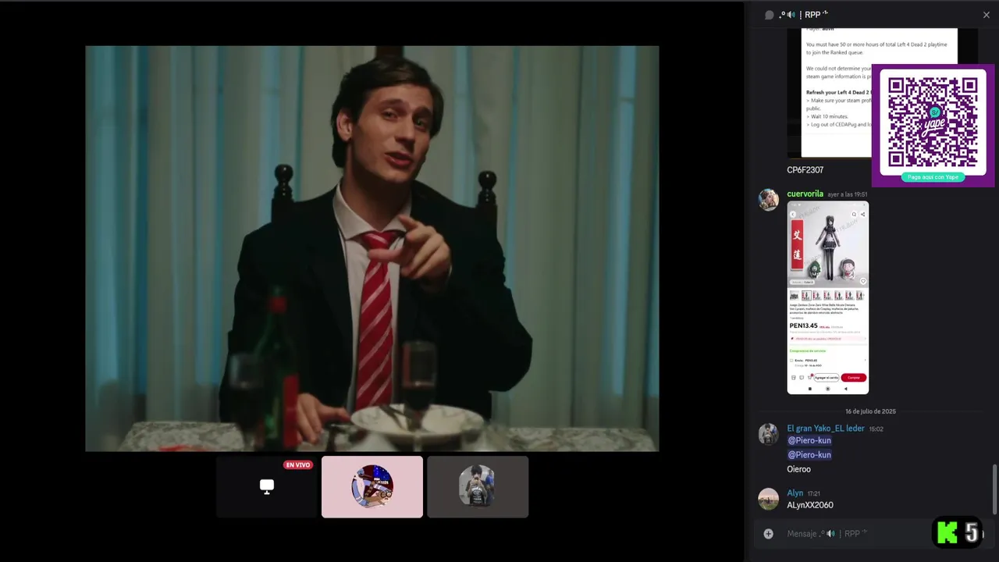Open cuervorila's avatar in chat

tap(769, 200)
